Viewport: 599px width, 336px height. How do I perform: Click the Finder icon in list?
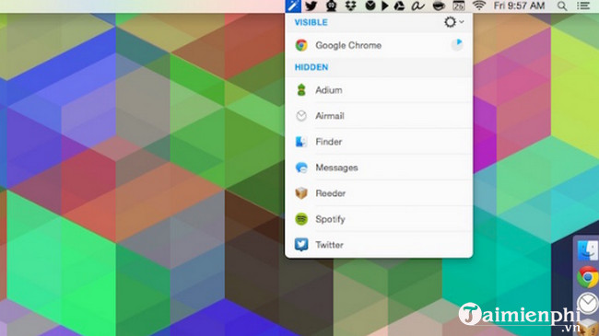301,142
